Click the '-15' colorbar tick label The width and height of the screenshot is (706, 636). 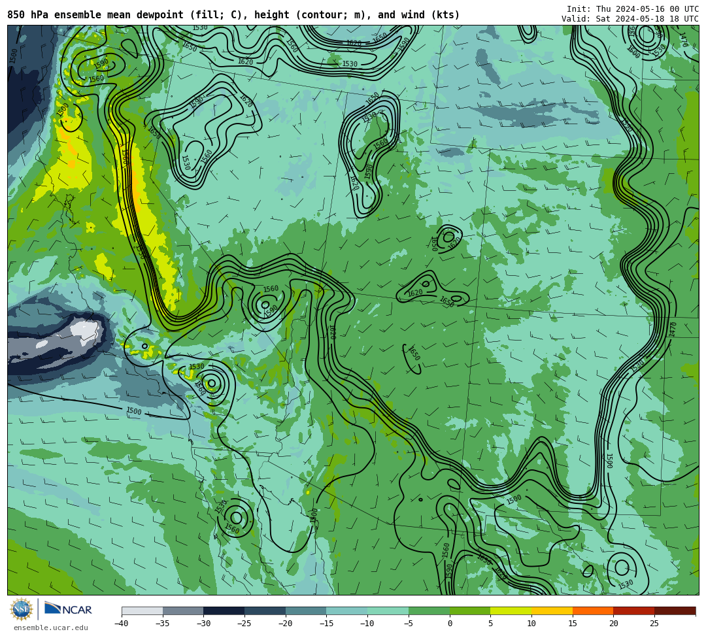tap(326, 624)
